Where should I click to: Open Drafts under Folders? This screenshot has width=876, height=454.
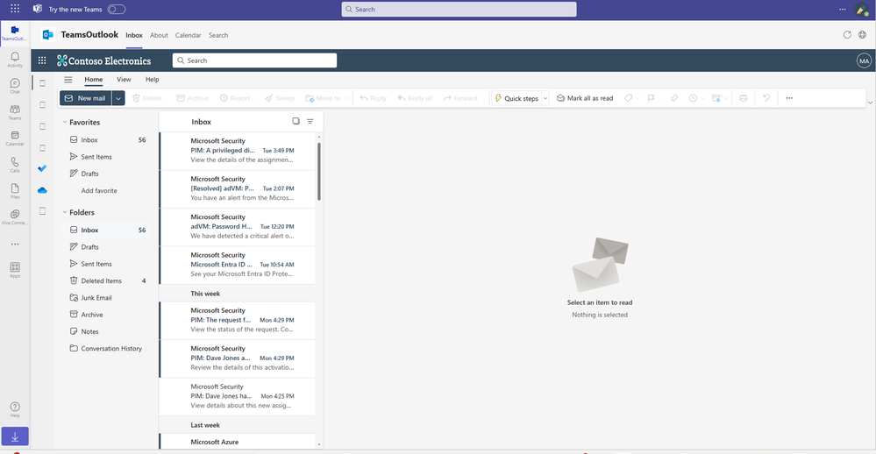[107, 247]
